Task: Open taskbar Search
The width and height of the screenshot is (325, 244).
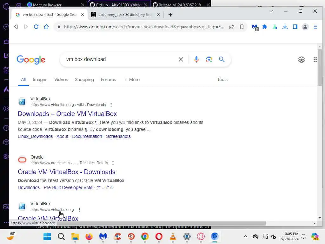Action: [61, 236]
